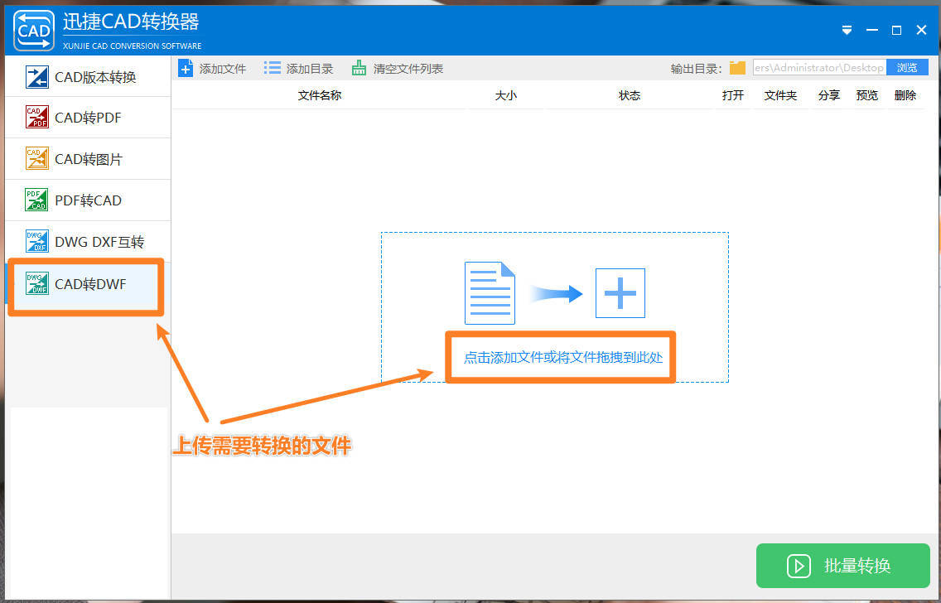The height and width of the screenshot is (603, 941).
Task: Open the output directory folder icon
Action: (737, 68)
